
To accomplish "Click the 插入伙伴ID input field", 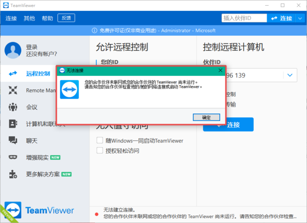I will [x=243, y=18].
